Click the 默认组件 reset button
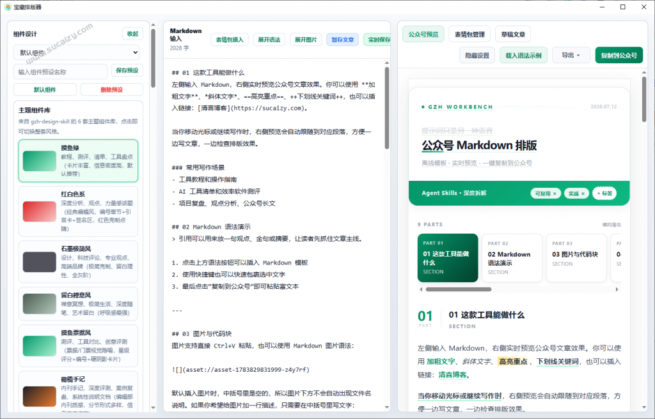This screenshot has width=655, height=419. tap(45, 89)
